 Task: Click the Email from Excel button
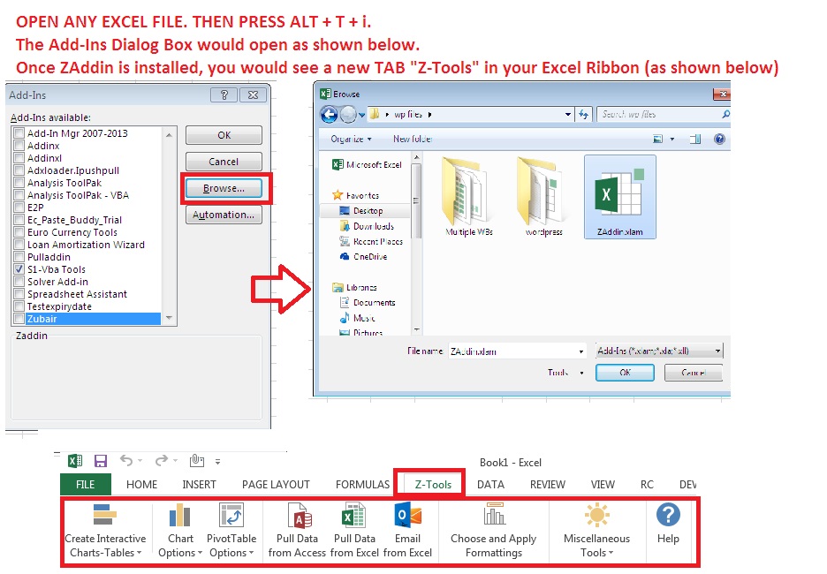407,530
